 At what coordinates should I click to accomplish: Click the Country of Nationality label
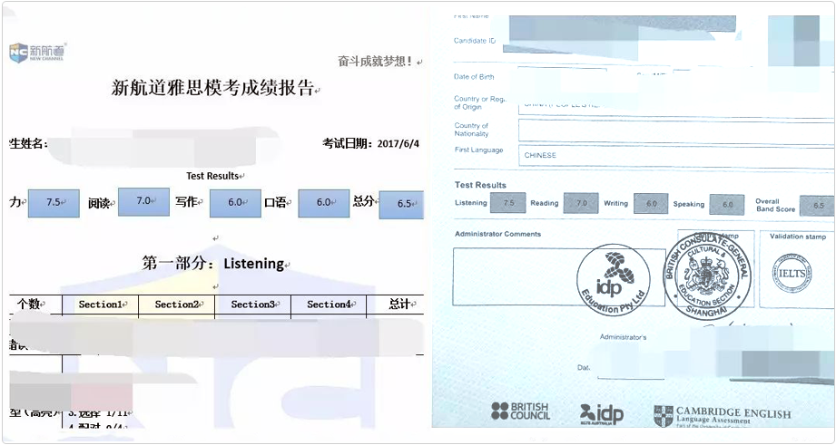[471, 130]
